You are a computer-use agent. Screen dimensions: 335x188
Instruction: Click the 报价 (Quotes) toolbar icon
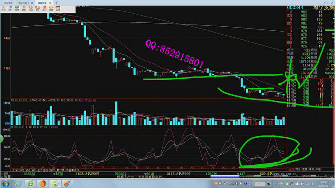(x=4, y=8)
